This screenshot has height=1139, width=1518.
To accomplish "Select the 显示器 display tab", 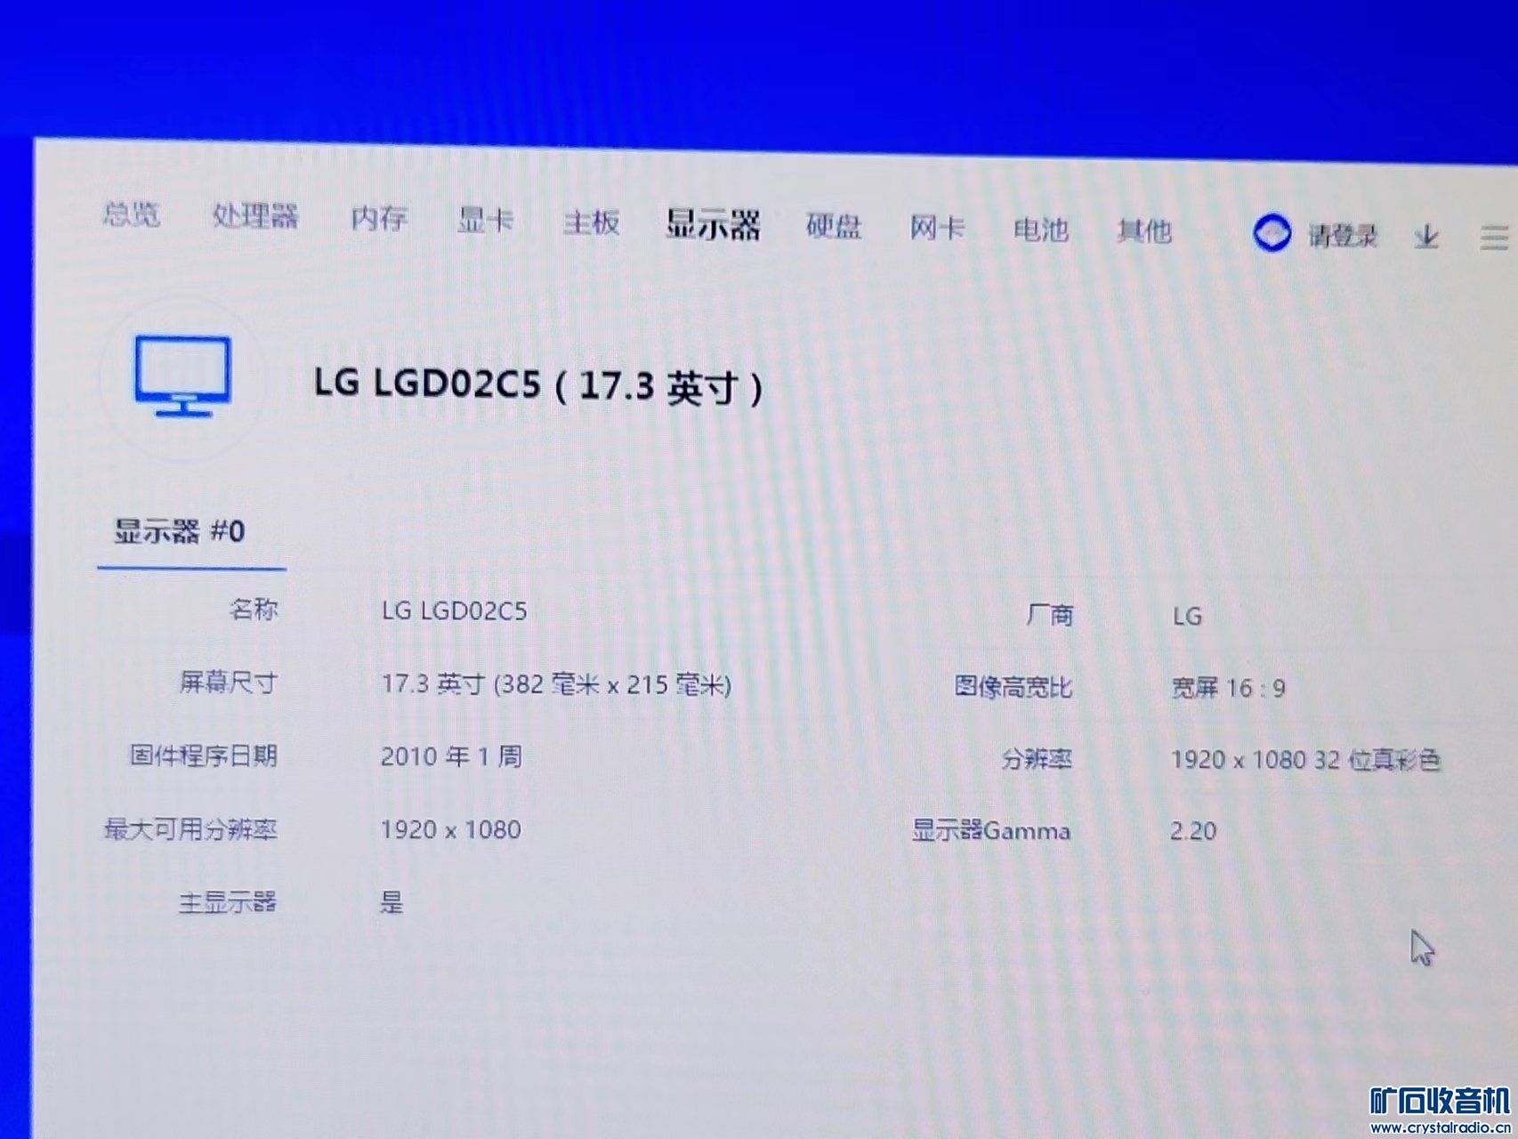I will click(x=713, y=224).
